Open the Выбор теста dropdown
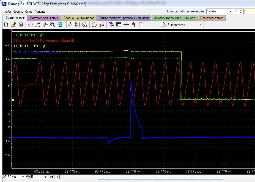This screenshot has height=182, width=255. (x=201, y=25)
